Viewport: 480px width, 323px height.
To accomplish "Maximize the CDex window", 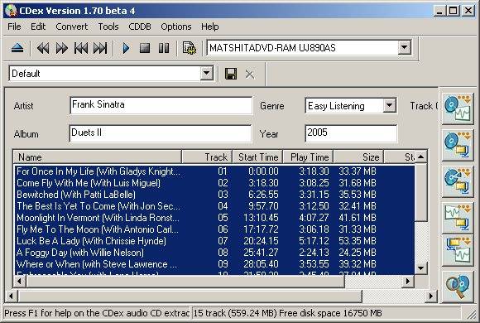I will pyautogui.click(x=453, y=11).
